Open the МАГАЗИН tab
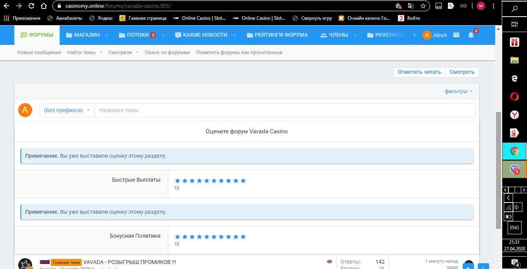 pos(83,35)
